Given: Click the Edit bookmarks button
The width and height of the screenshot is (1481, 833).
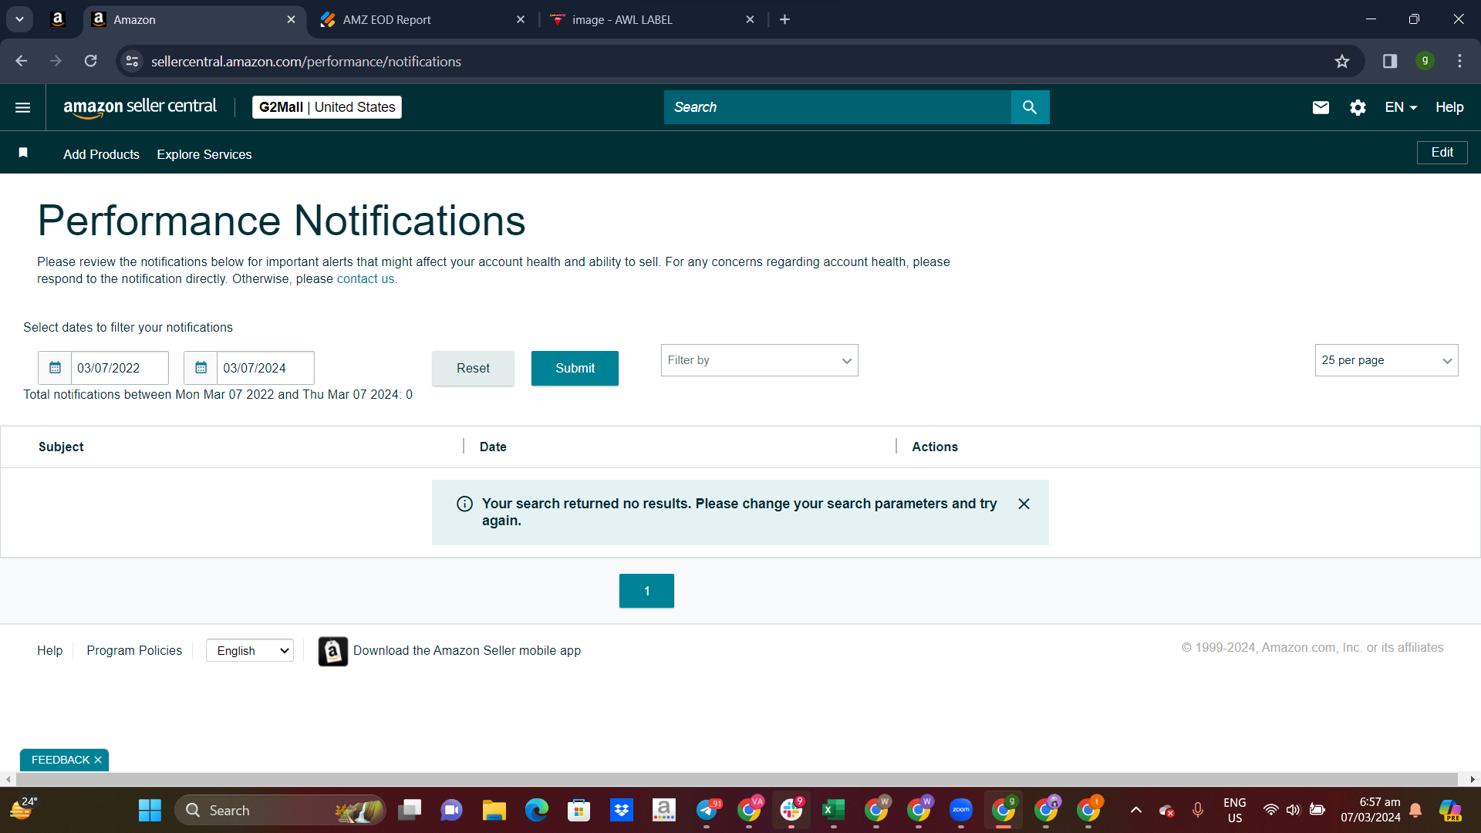Looking at the screenshot, I should pos(1442,153).
